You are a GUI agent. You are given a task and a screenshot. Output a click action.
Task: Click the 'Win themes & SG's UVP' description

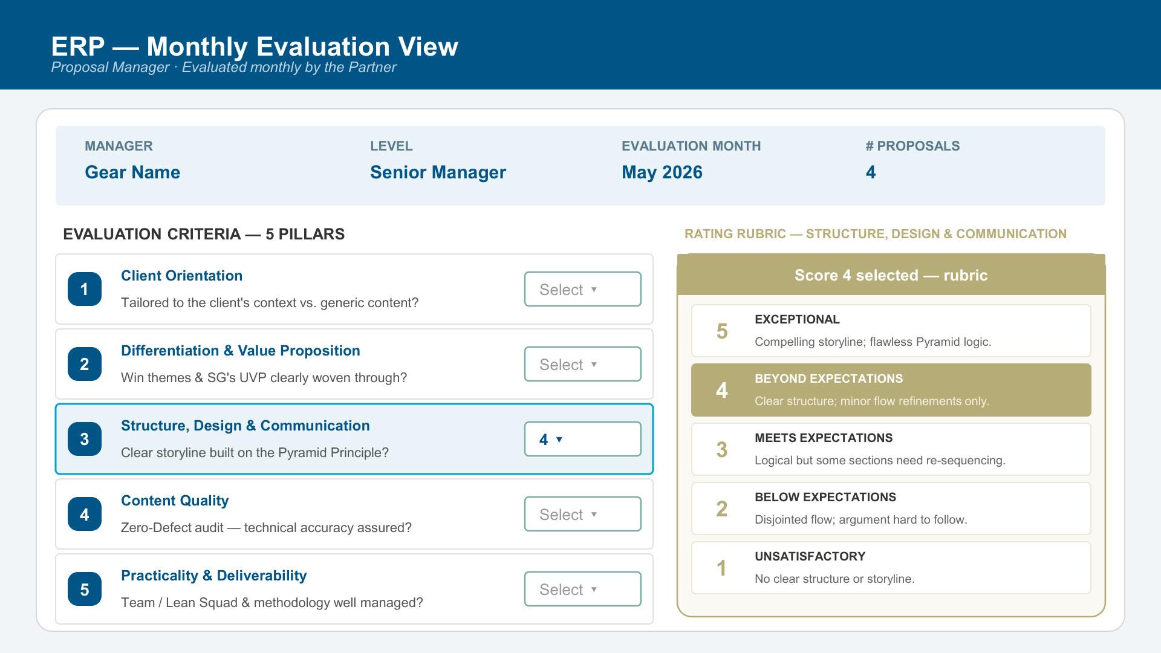point(264,377)
